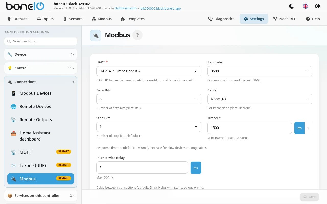The width and height of the screenshot is (327, 204).
Task: Go to the Inputs tab
Action: pyautogui.click(x=45, y=19)
